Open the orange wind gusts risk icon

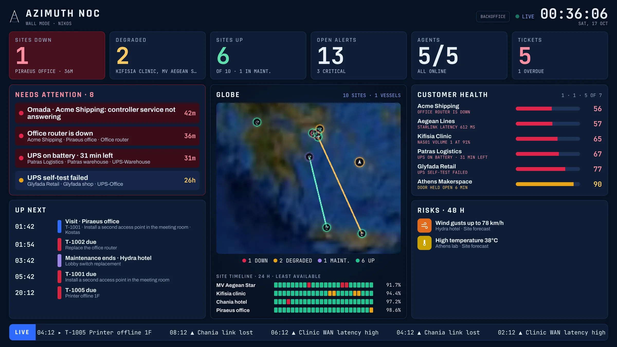(424, 225)
